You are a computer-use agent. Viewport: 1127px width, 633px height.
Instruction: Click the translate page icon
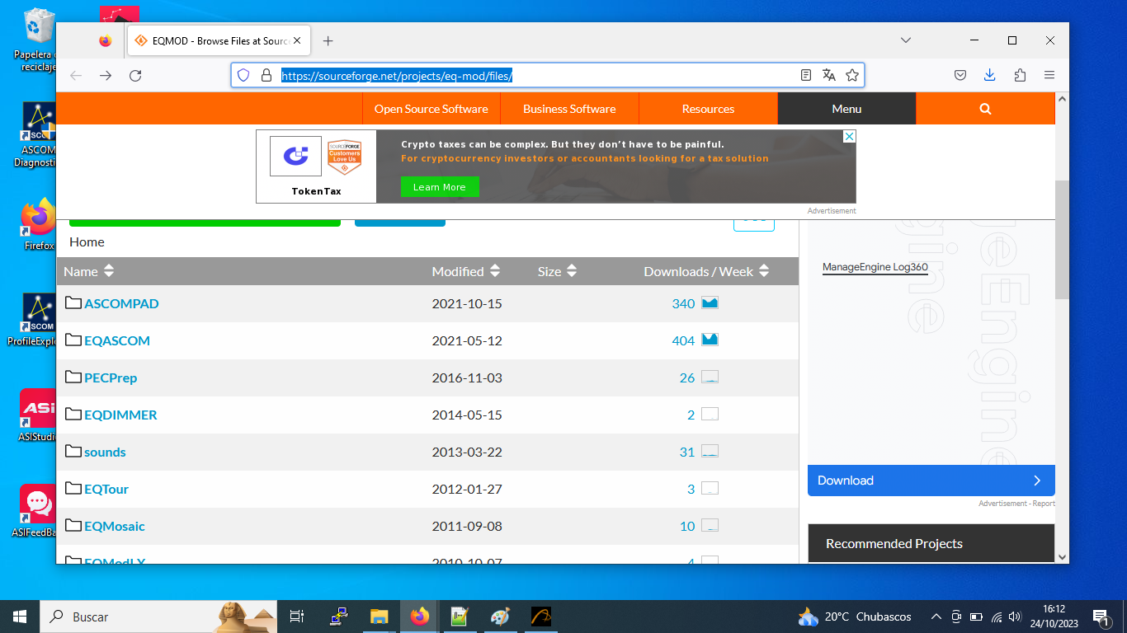point(829,75)
